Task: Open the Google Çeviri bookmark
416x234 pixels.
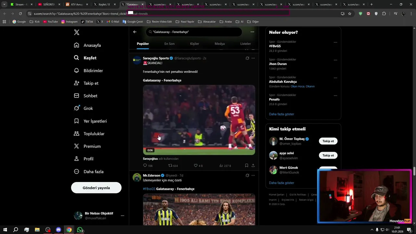Action: click(x=133, y=22)
